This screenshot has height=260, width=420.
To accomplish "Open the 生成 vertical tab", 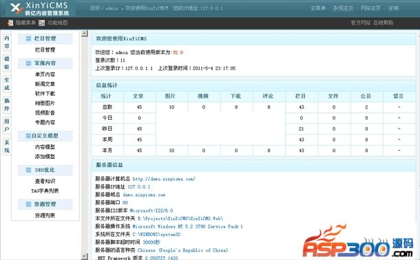I will pos(7,84).
